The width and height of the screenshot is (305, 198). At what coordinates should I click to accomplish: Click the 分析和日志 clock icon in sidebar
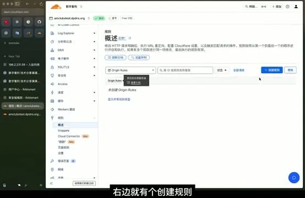coord(52,42)
